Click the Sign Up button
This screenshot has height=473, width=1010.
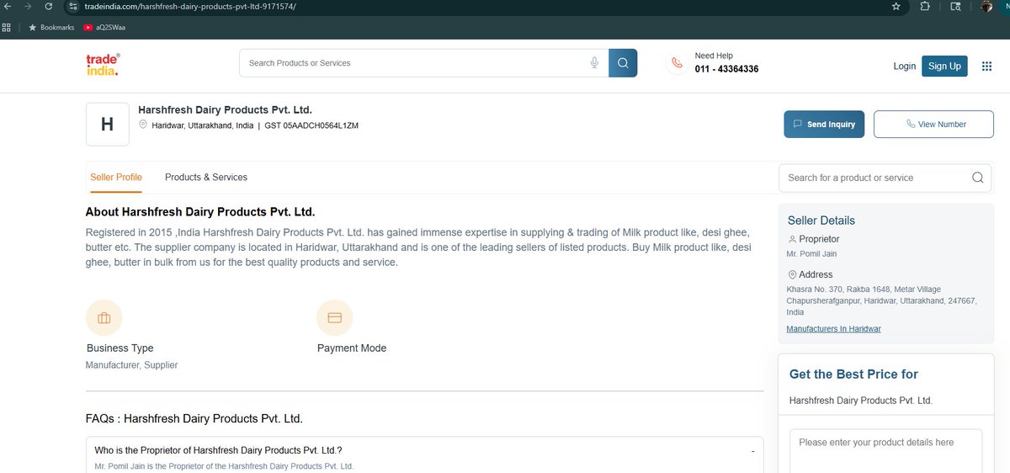[x=944, y=66]
